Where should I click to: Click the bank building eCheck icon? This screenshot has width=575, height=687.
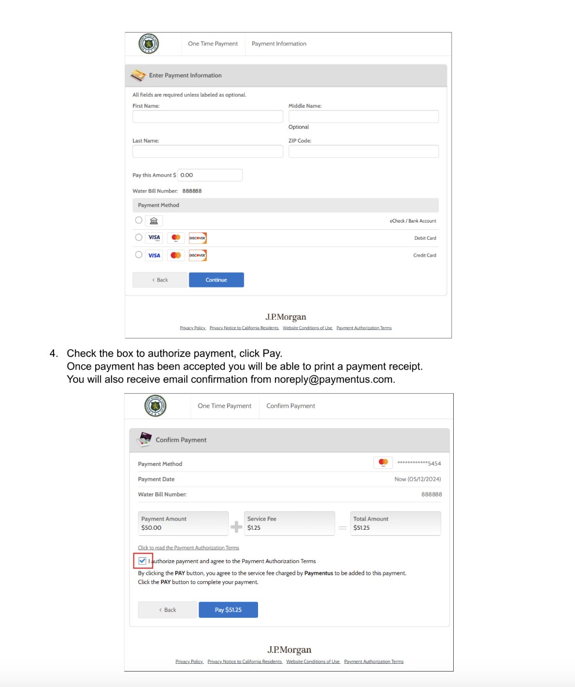click(x=154, y=221)
